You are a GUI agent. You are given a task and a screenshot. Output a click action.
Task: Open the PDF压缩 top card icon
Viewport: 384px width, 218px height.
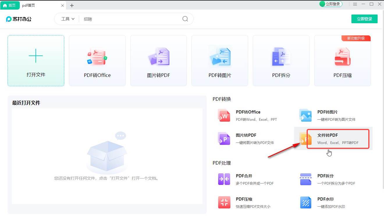(x=342, y=57)
